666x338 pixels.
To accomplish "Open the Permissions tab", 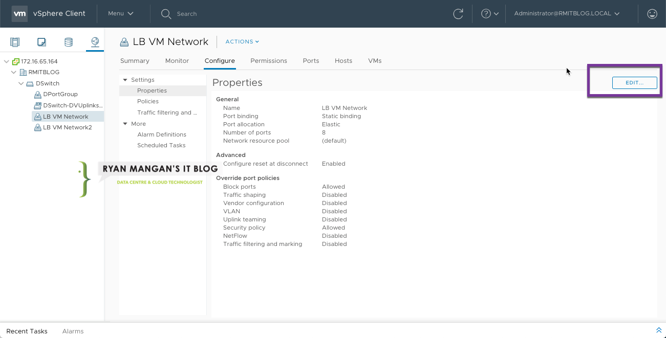I will (x=269, y=61).
